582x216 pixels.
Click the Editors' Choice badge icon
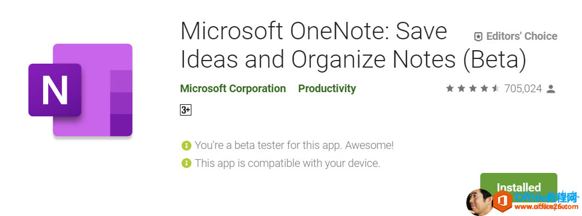click(x=479, y=36)
